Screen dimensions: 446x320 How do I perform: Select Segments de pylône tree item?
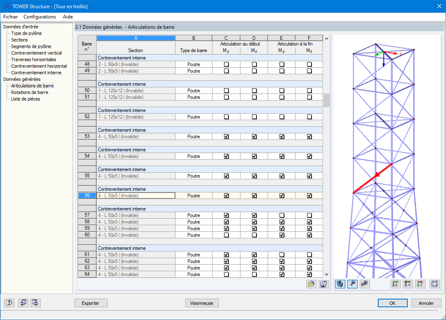coord(31,46)
